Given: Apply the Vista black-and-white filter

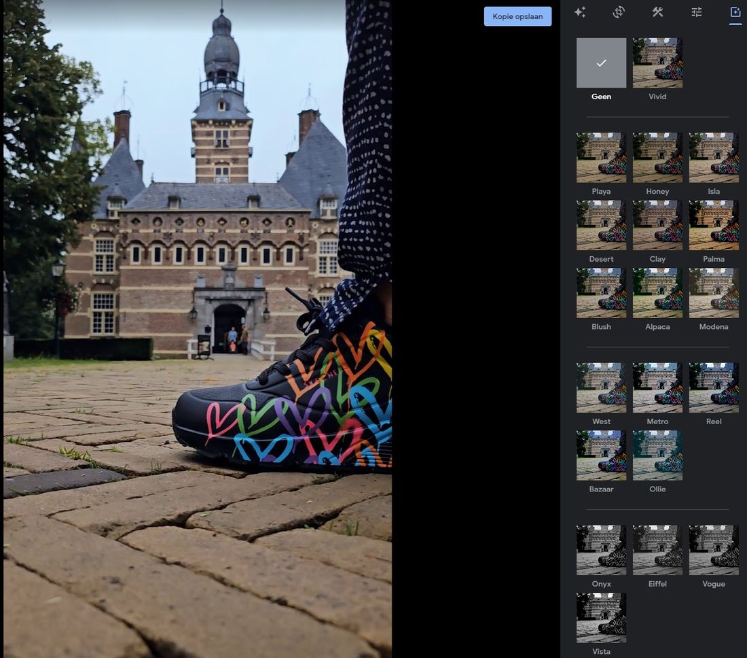Looking at the screenshot, I should tap(601, 618).
